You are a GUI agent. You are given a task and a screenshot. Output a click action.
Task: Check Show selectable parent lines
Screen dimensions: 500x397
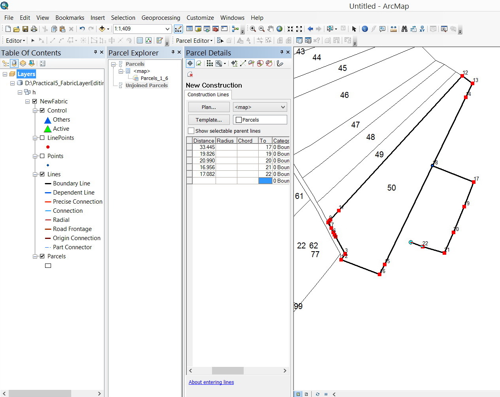point(191,131)
